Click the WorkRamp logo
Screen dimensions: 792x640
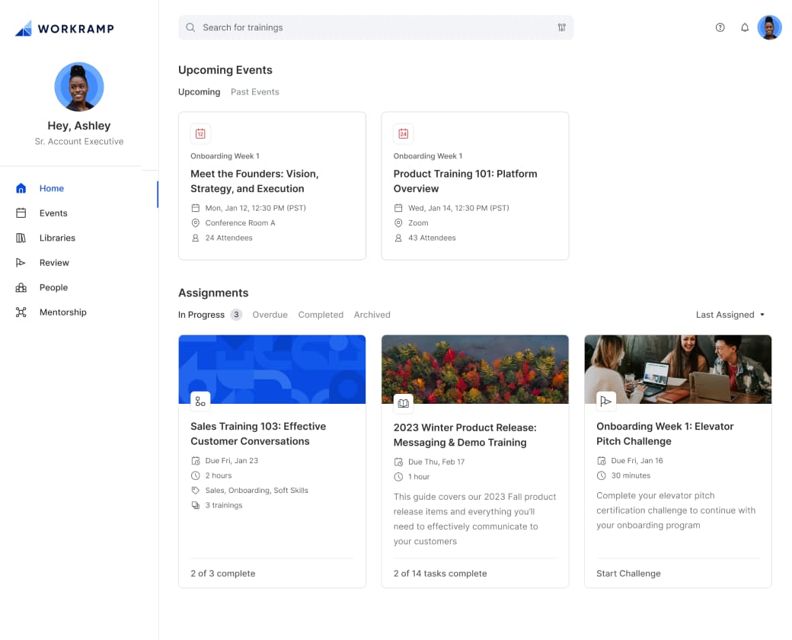pos(65,29)
